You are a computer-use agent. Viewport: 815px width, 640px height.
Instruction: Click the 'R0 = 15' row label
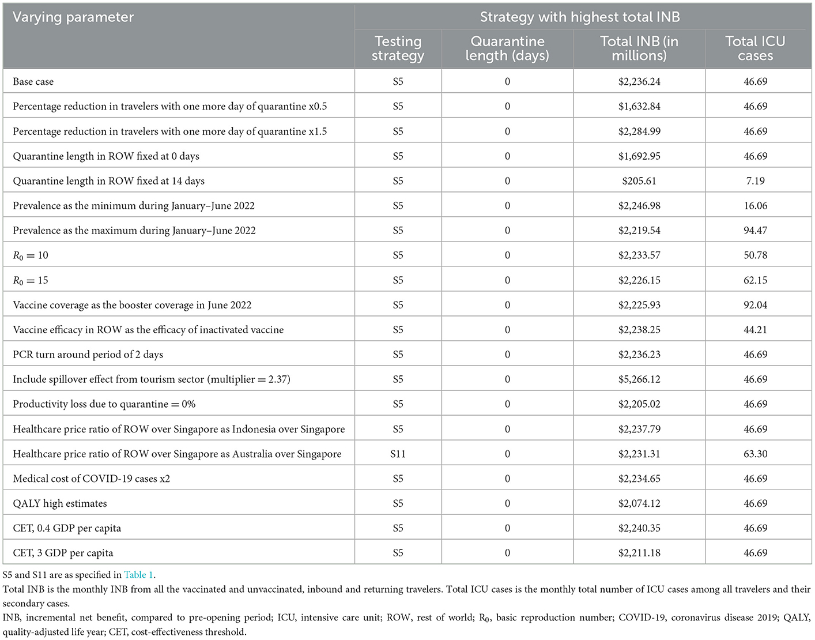point(31,280)
